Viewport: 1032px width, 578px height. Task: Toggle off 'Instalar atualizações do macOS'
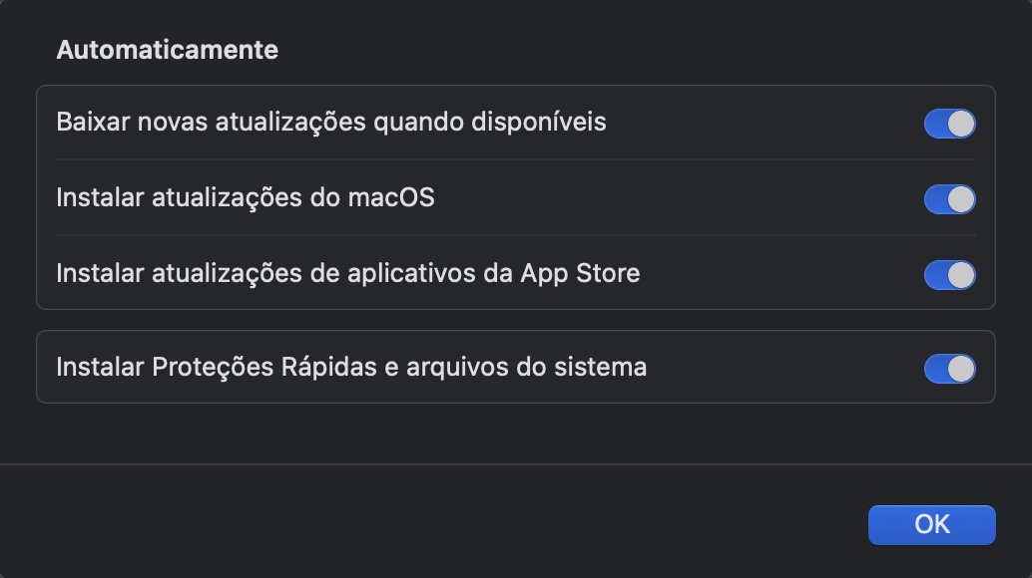949,197
